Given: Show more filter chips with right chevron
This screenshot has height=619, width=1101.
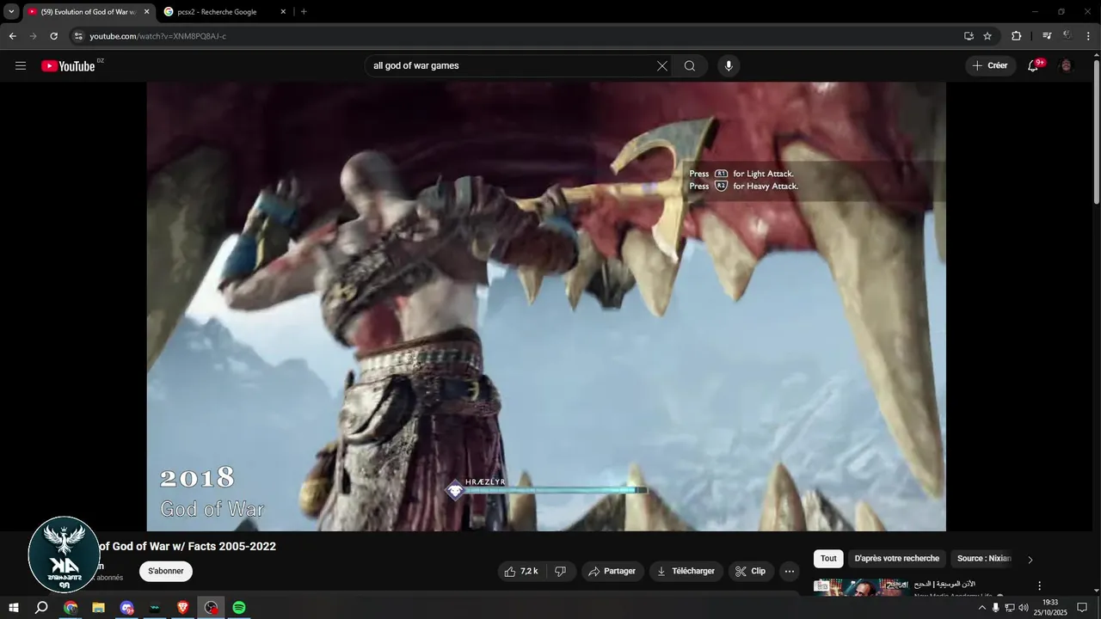Looking at the screenshot, I should pos(1030,560).
